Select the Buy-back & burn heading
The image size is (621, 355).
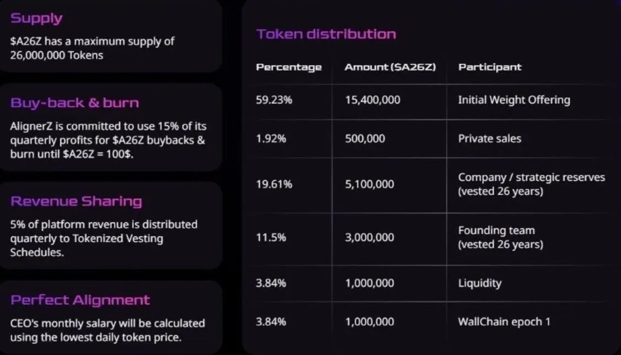click(74, 103)
